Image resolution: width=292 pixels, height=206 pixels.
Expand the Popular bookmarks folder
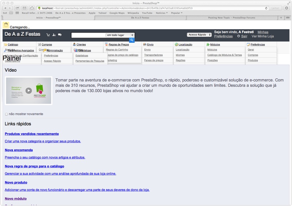pos(177,13)
